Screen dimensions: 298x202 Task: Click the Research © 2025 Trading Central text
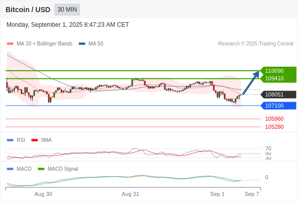(256, 44)
